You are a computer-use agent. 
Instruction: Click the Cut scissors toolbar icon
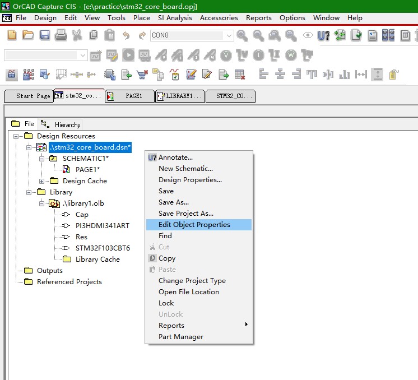tap(77, 35)
